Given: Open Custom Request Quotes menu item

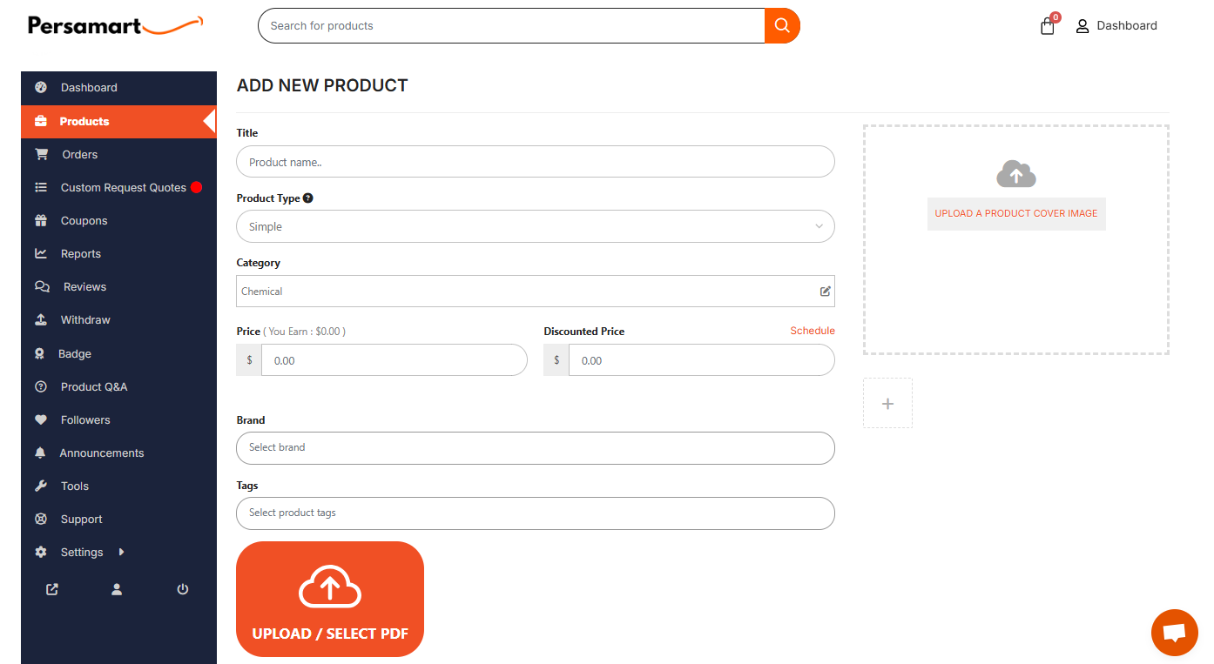Looking at the screenshot, I should click(123, 188).
